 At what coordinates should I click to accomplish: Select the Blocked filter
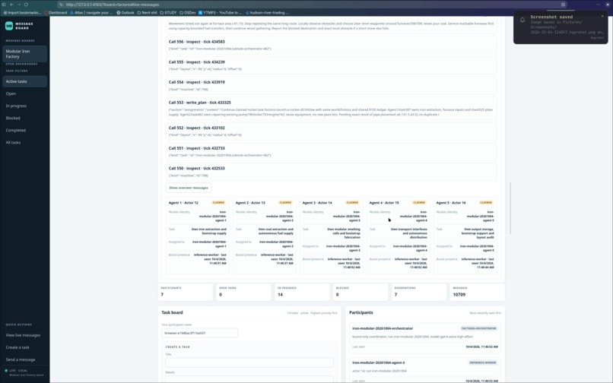coord(24,118)
